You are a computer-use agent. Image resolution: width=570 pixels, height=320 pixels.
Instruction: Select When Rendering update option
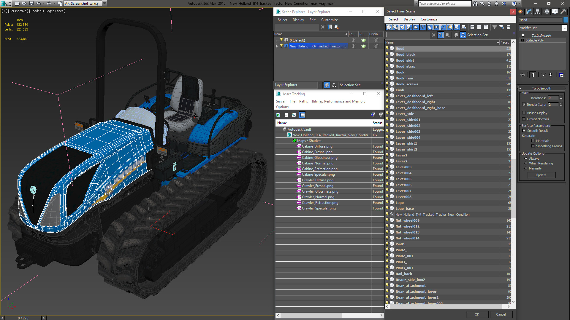[526, 163]
